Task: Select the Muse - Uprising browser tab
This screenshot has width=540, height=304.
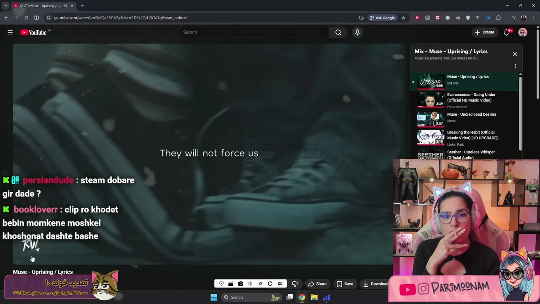Action: 43,6
